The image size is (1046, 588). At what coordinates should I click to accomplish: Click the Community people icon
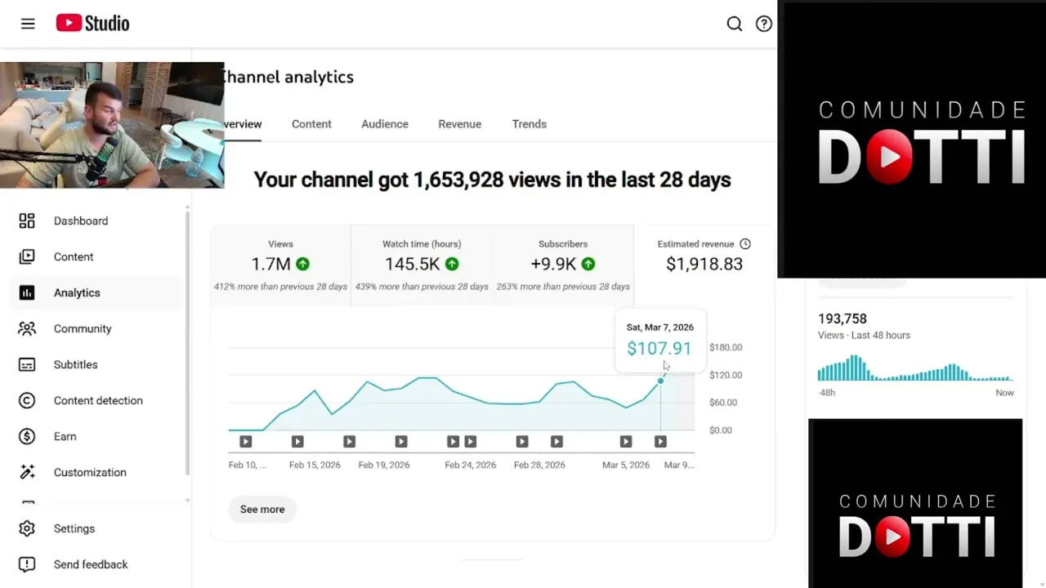[27, 328]
